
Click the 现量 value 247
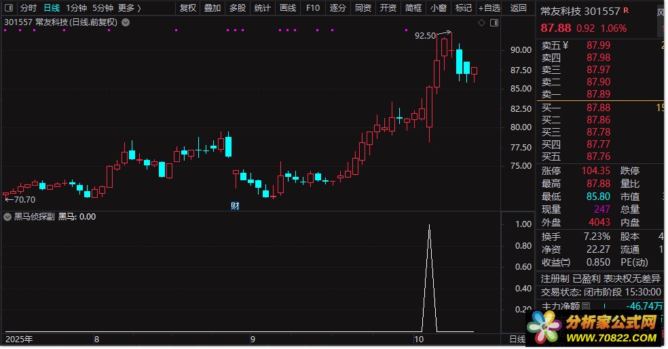(x=602, y=209)
